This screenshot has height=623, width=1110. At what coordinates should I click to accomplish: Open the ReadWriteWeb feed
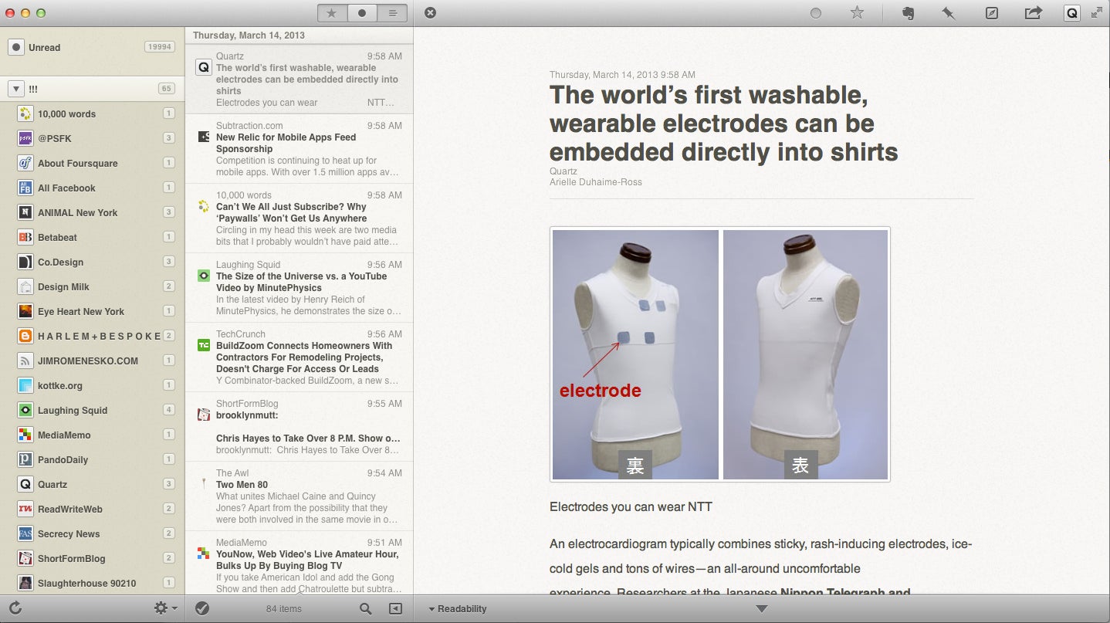click(92, 509)
